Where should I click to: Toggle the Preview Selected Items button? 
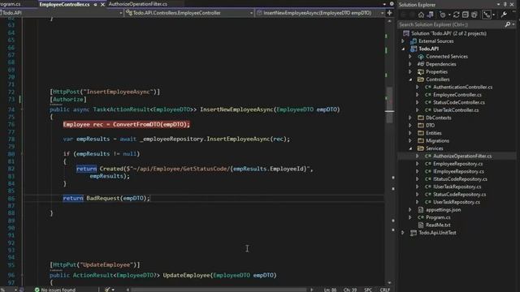pos(487,15)
